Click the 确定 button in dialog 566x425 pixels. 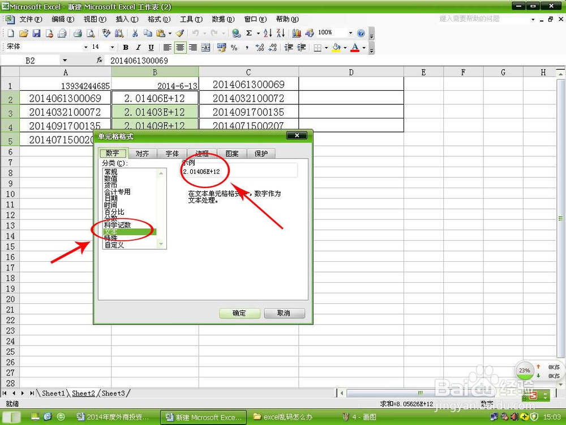tap(239, 313)
